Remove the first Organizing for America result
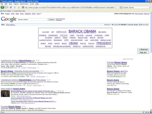This screenshot has height=114, width=152. coord(39,61)
